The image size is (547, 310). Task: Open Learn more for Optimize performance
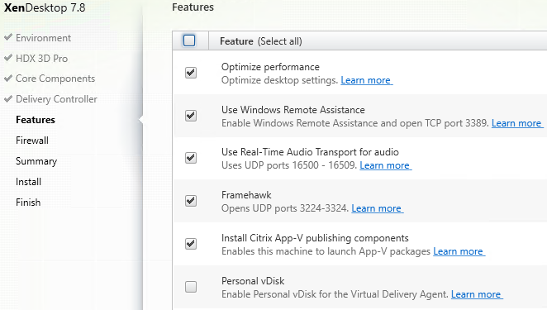367,80
